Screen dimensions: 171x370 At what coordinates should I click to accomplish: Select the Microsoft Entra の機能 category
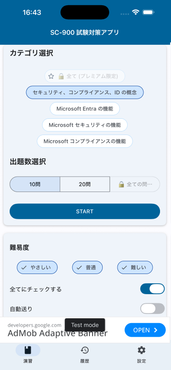[x=85, y=109]
